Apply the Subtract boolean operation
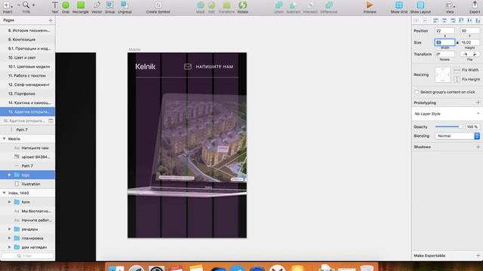 point(294,8)
